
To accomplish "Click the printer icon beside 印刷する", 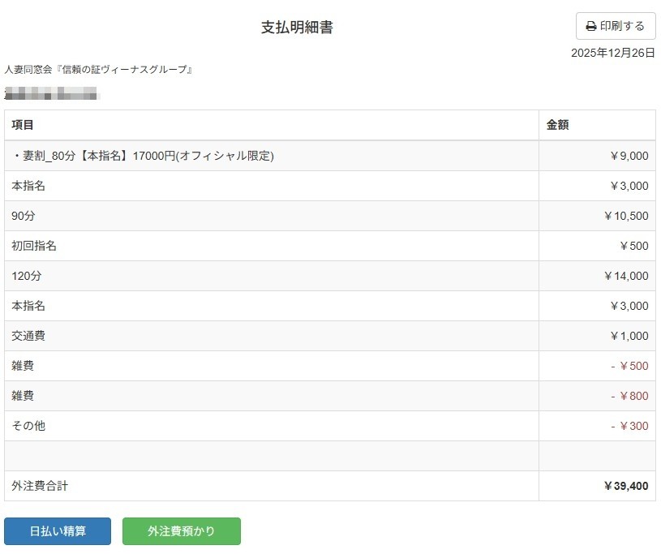I will click(x=591, y=27).
